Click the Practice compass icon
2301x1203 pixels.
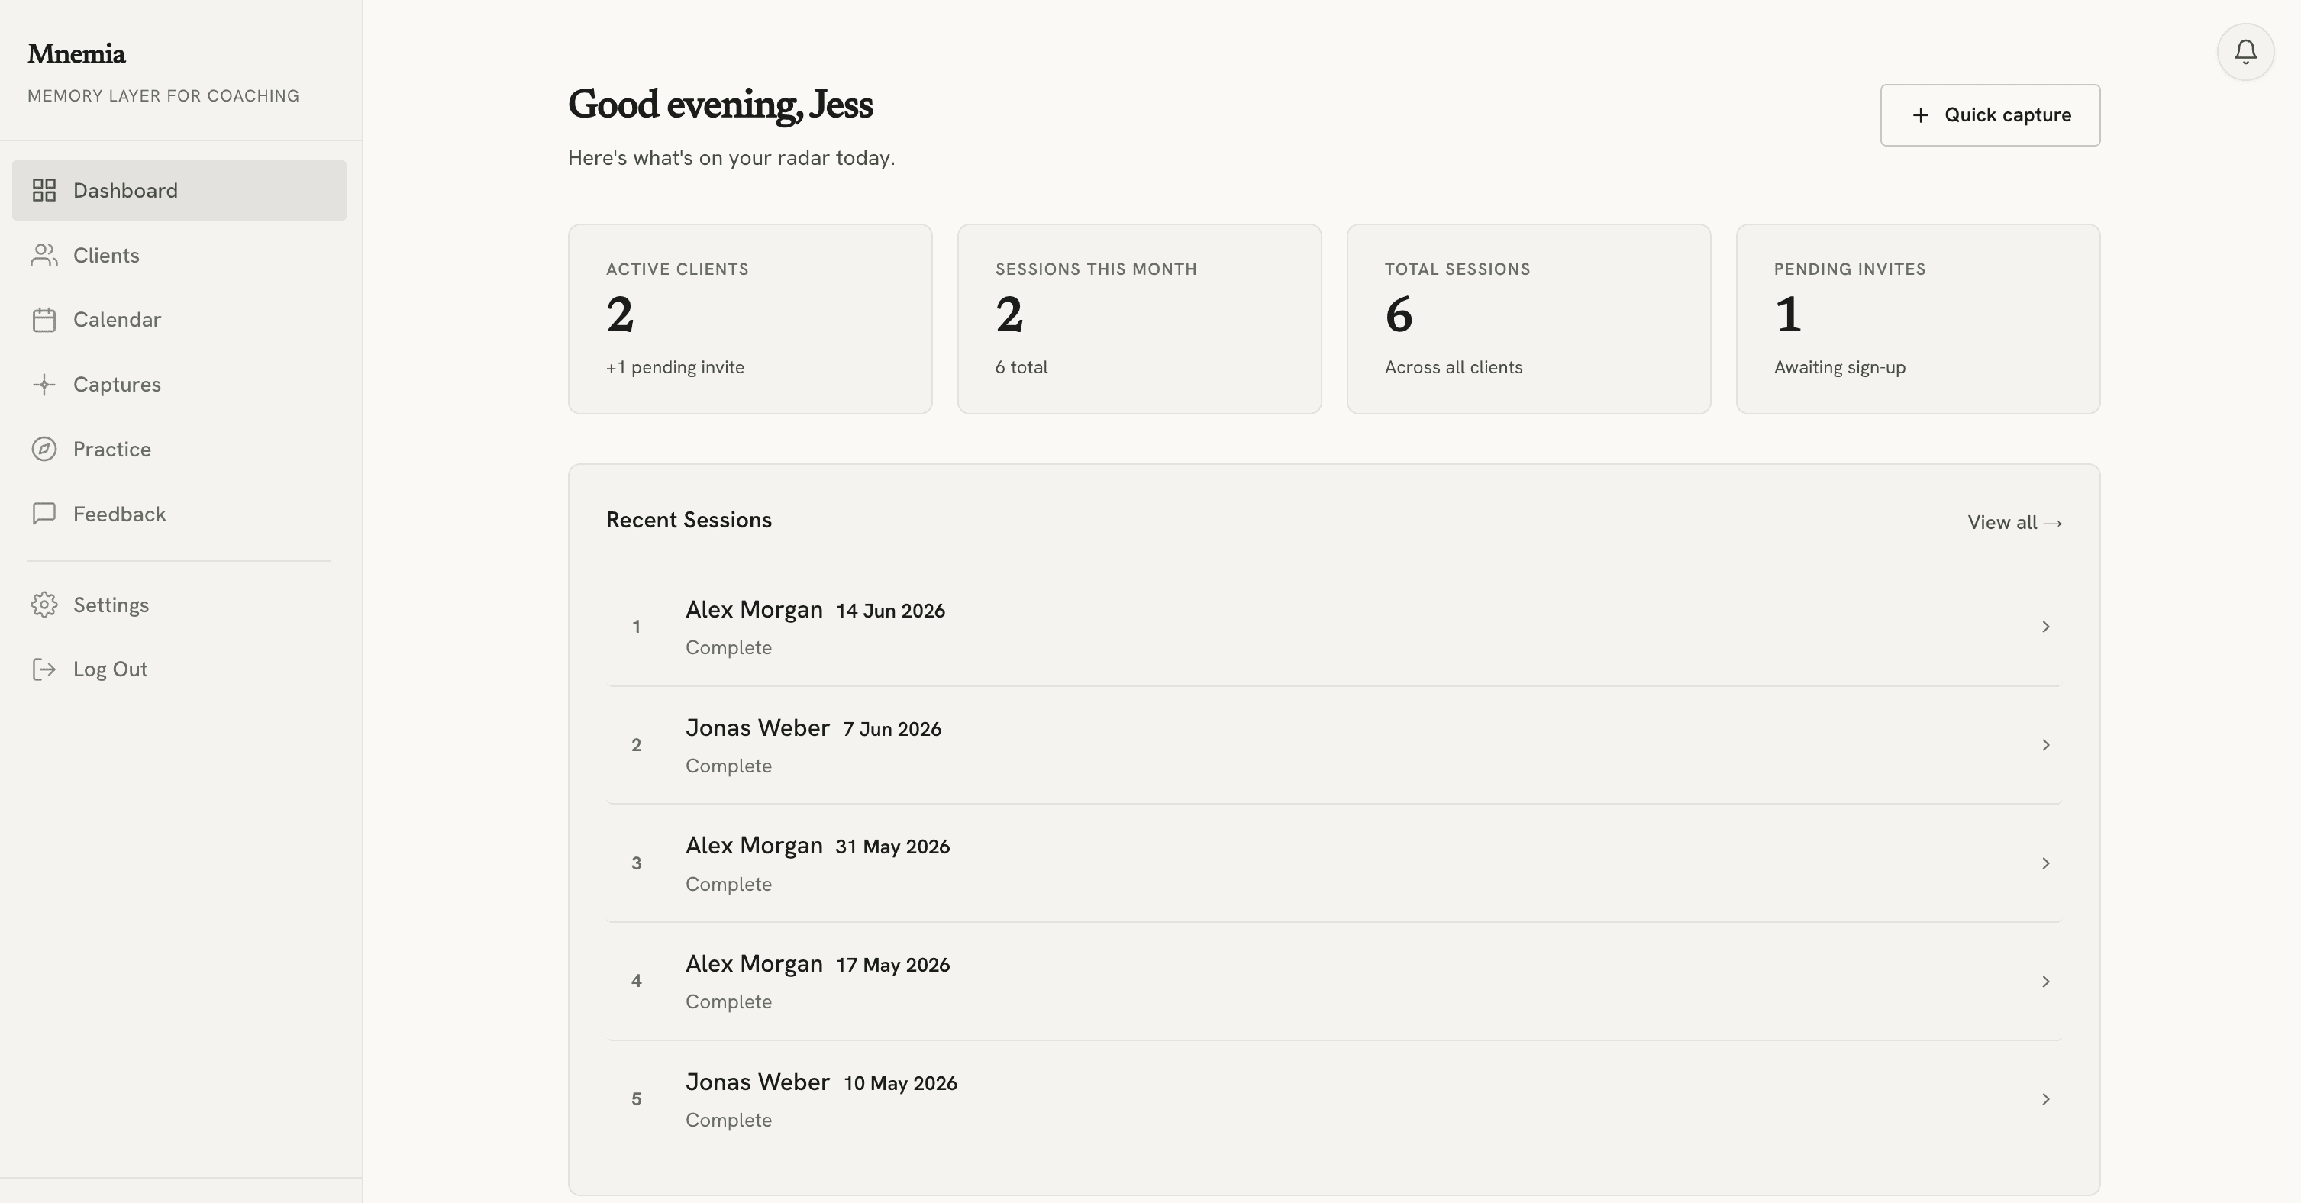(x=44, y=450)
